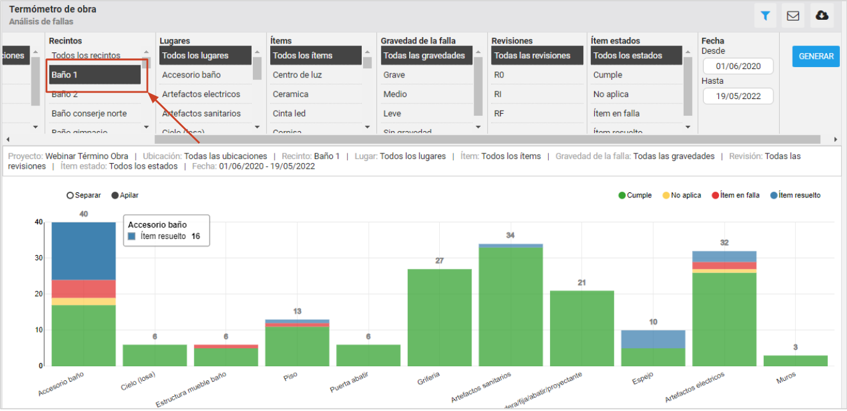Toggle the yellow No aplica legend marker
Image resolution: width=847 pixels, height=411 pixels.
(666, 196)
